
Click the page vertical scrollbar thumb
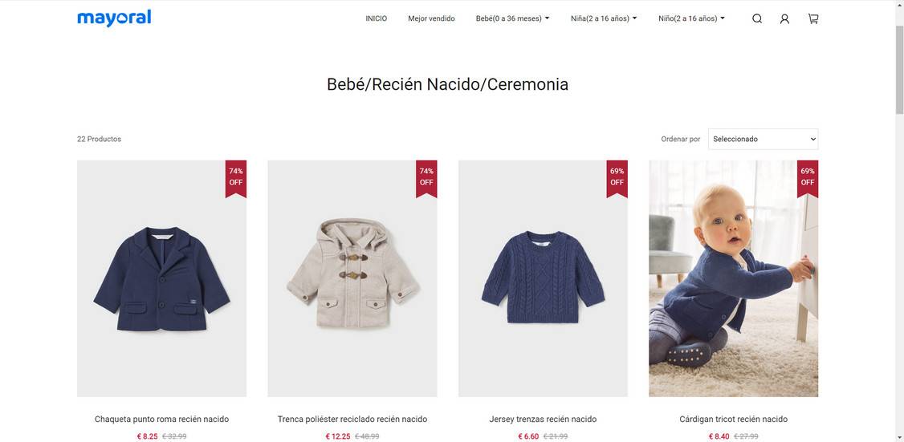point(899,69)
